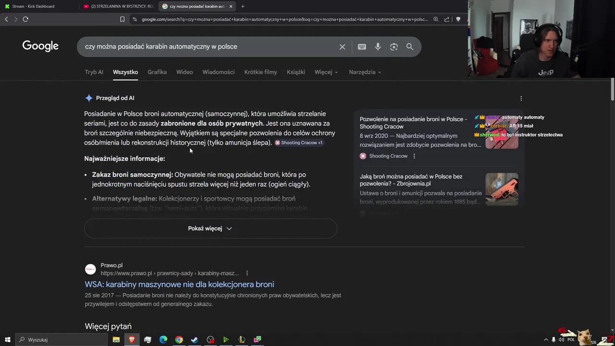Screen dimensions: 615x346
Task: Switch to Wideo results tab
Action: 184,72
